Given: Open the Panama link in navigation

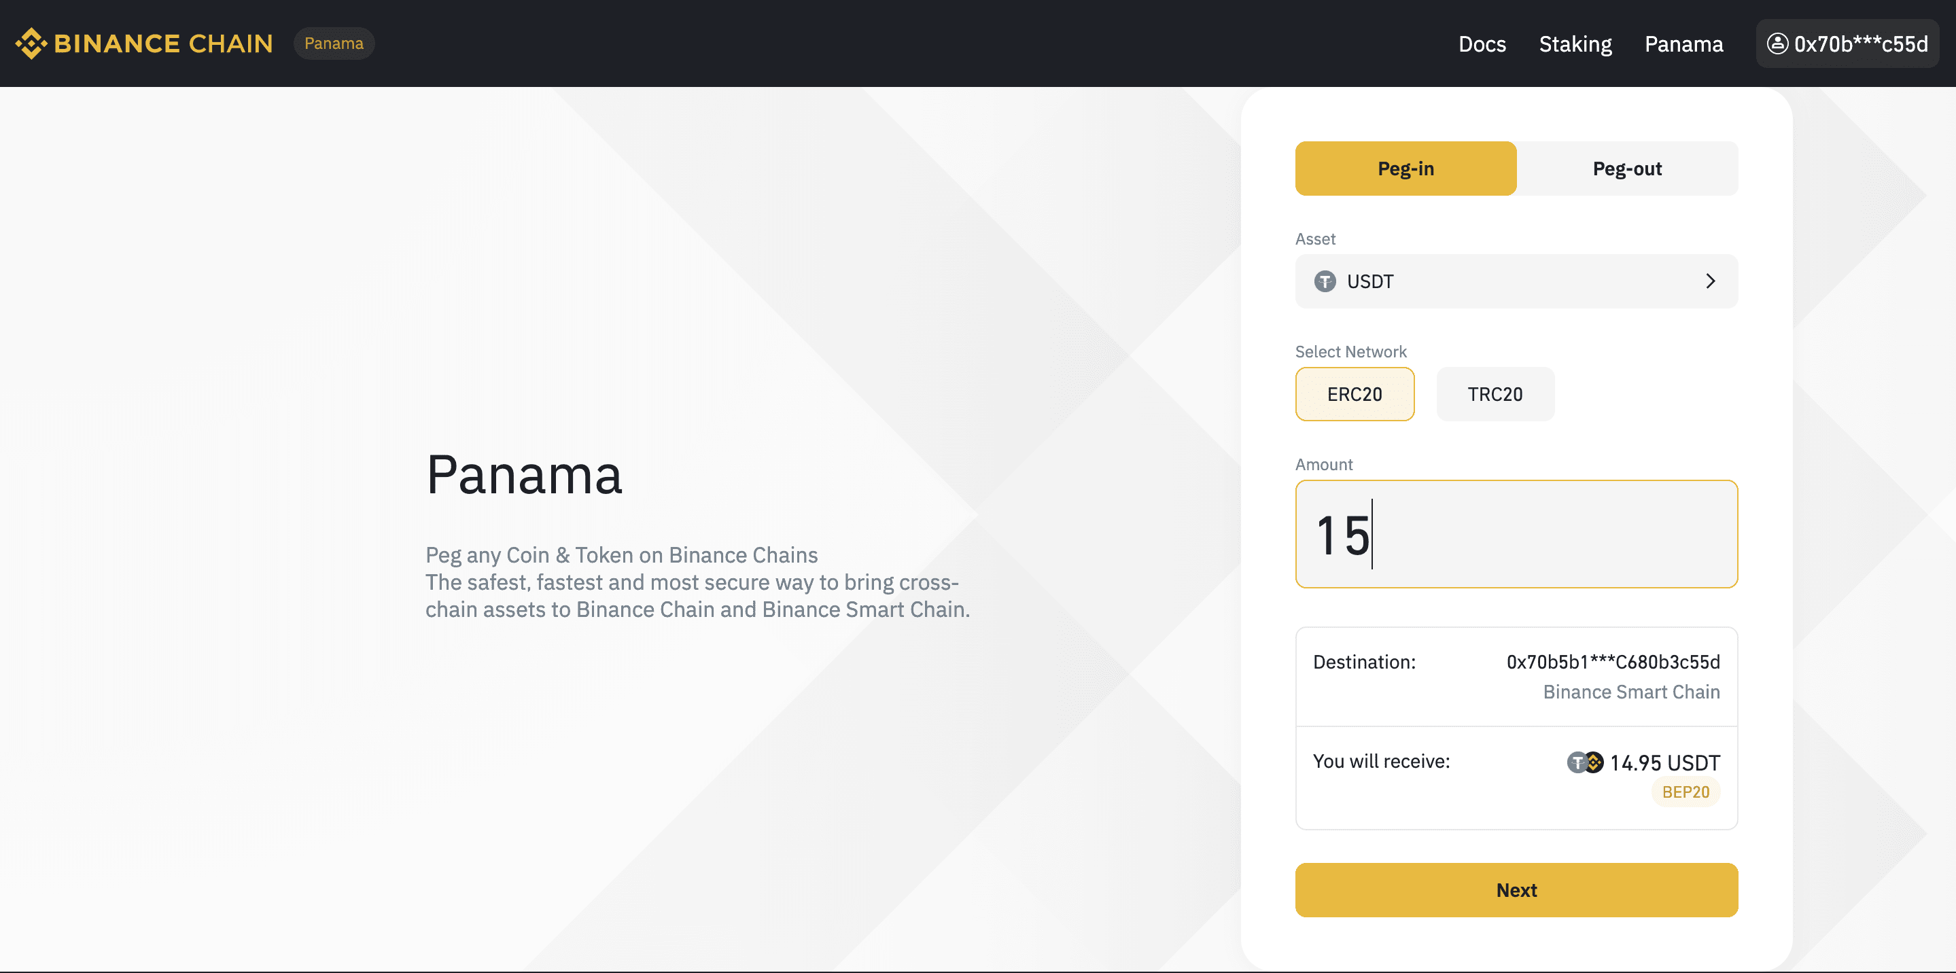Looking at the screenshot, I should tap(1684, 44).
